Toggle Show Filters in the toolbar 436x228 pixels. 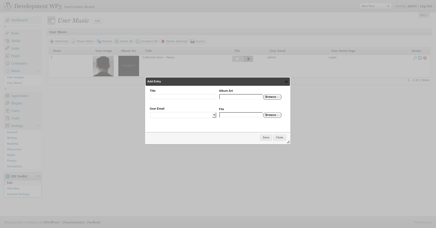coord(83,41)
